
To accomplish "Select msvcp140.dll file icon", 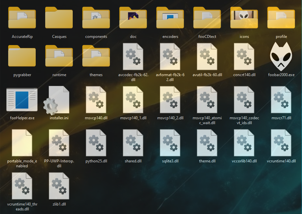I will (96, 100).
